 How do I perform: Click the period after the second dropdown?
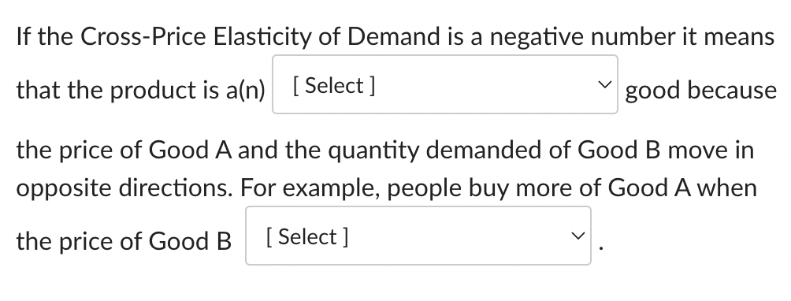[600, 248]
